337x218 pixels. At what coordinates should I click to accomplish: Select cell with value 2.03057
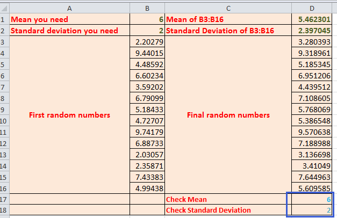click(147, 155)
